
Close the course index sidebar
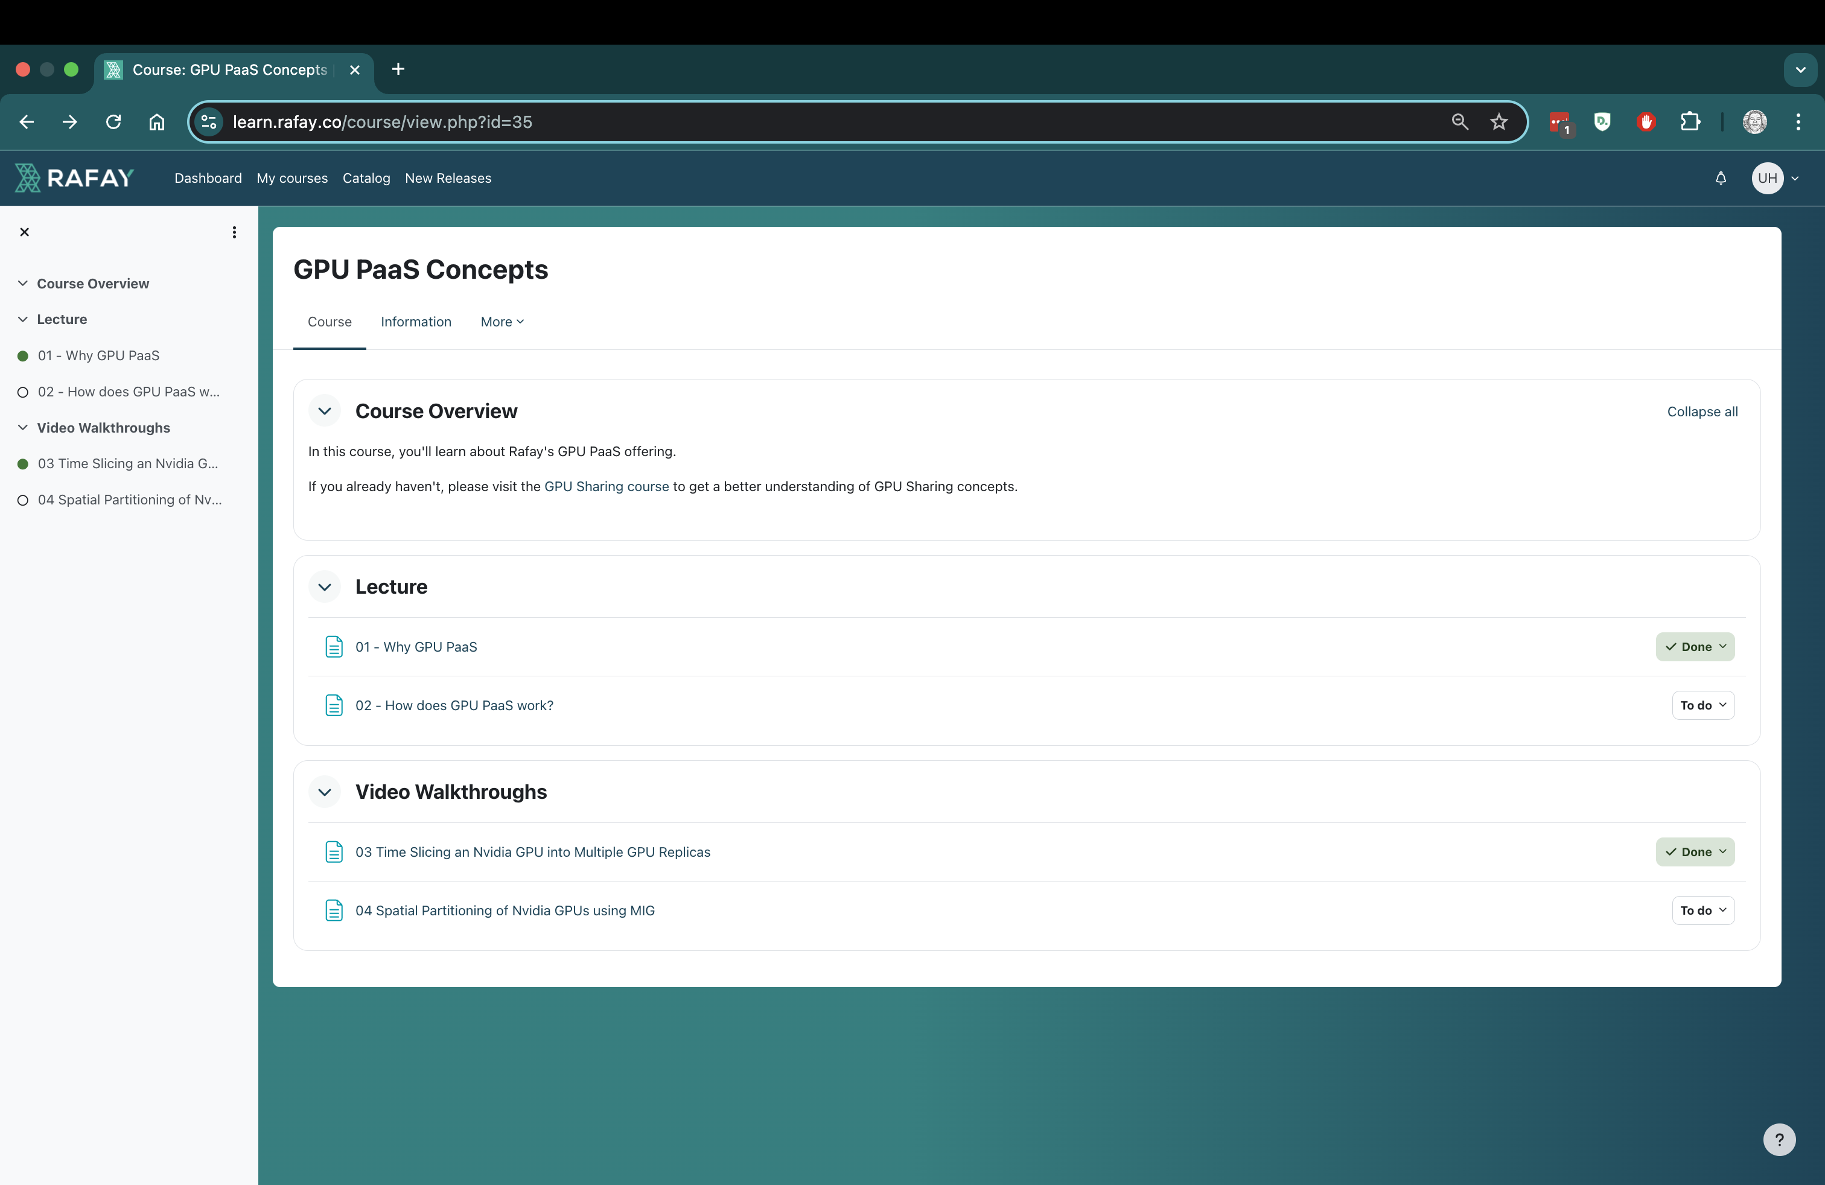coord(25,232)
